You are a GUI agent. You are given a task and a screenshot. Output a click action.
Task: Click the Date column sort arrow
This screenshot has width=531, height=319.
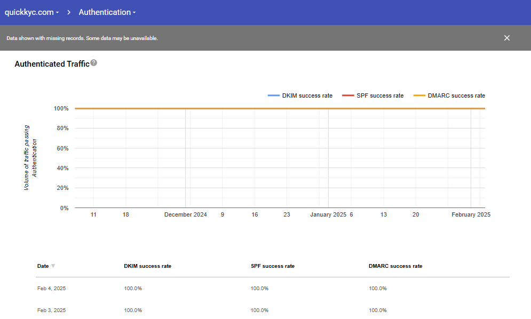click(53, 266)
